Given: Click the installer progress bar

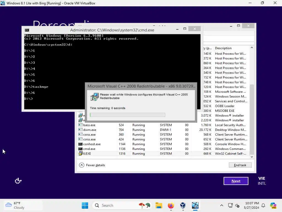Looking at the screenshot, I should tap(128, 115).
